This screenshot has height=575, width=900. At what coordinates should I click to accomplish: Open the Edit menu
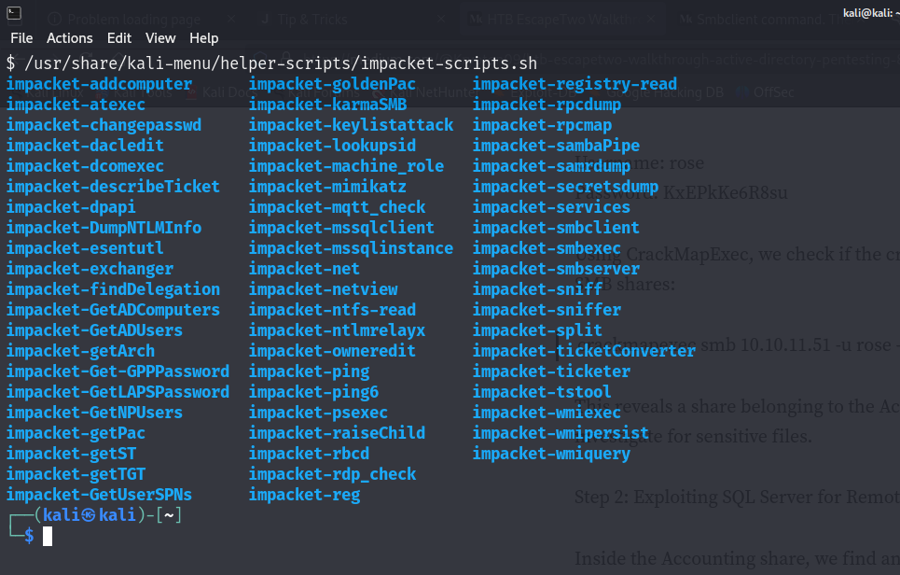tap(119, 38)
